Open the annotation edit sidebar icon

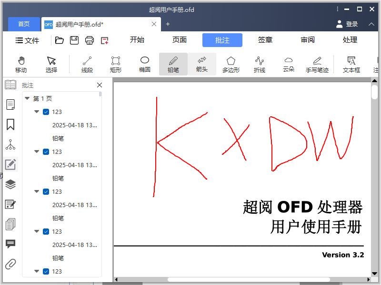[10, 164]
